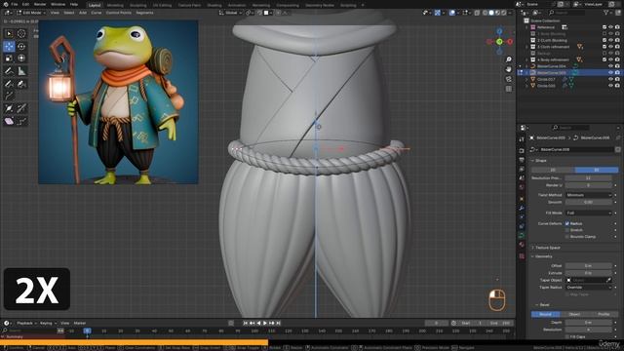The height and width of the screenshot is (351, 624).
Task: Select the Annotate tool
Action: click(x=9, y=71)
